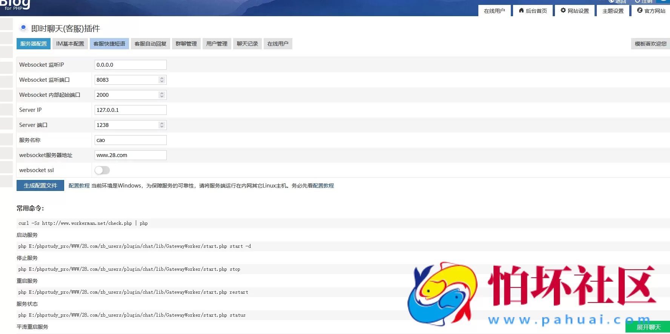Image resolution: width=670 pixels, height=334 pixels.
Task: Switch to the IM基本配置 tab
Action: [x=70, y=44]
